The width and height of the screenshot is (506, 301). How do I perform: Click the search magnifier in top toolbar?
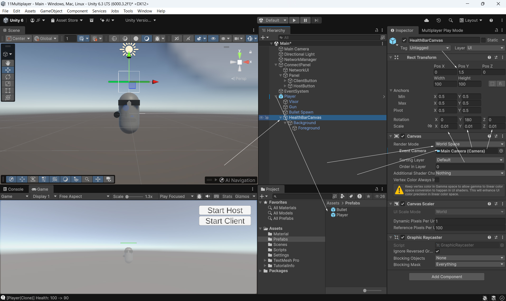451,20
